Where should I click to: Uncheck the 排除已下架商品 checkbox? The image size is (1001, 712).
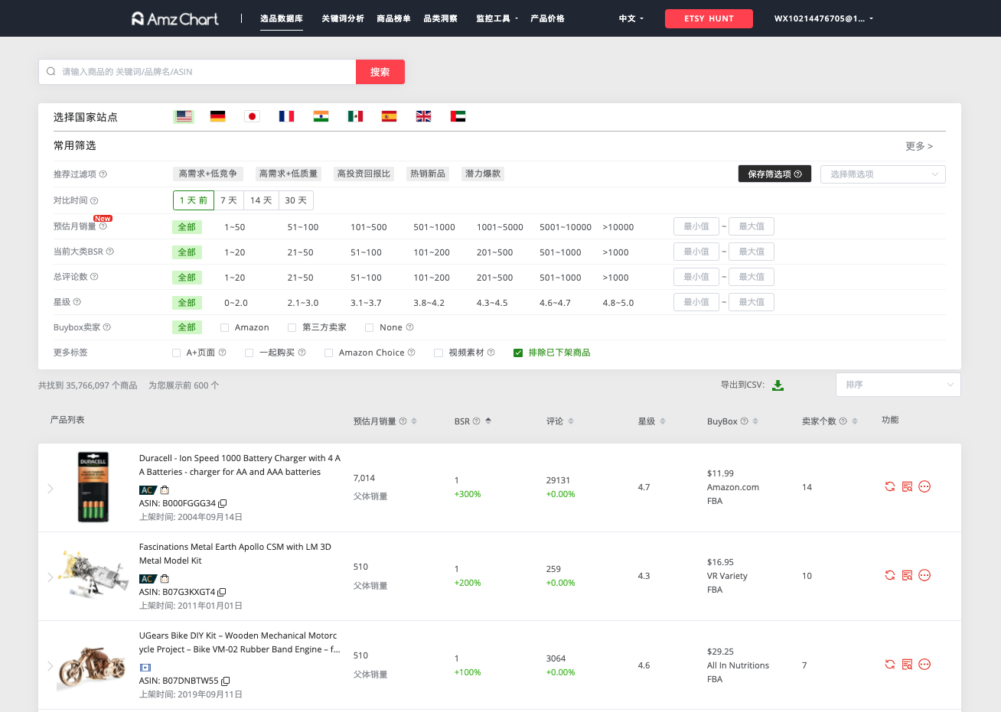click(518, 353)
